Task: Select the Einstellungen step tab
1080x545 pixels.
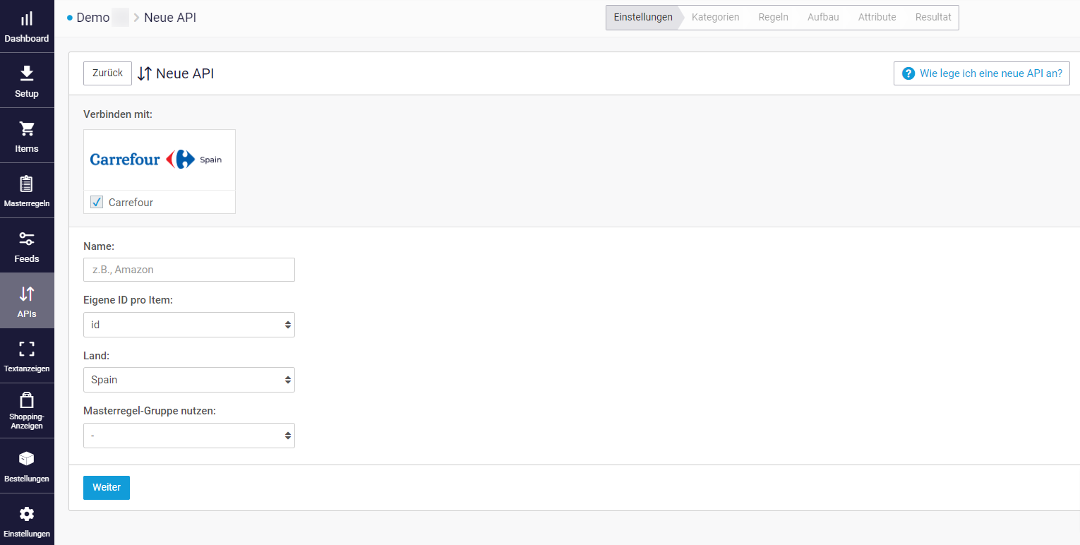Action: coord(643,17)
